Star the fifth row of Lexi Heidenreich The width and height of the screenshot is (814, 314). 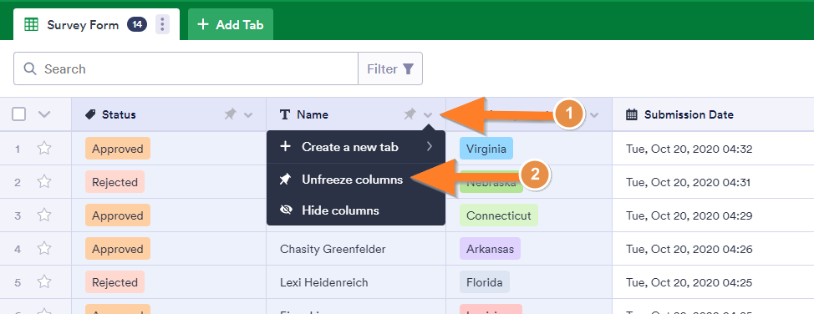[x=44, y=282]
